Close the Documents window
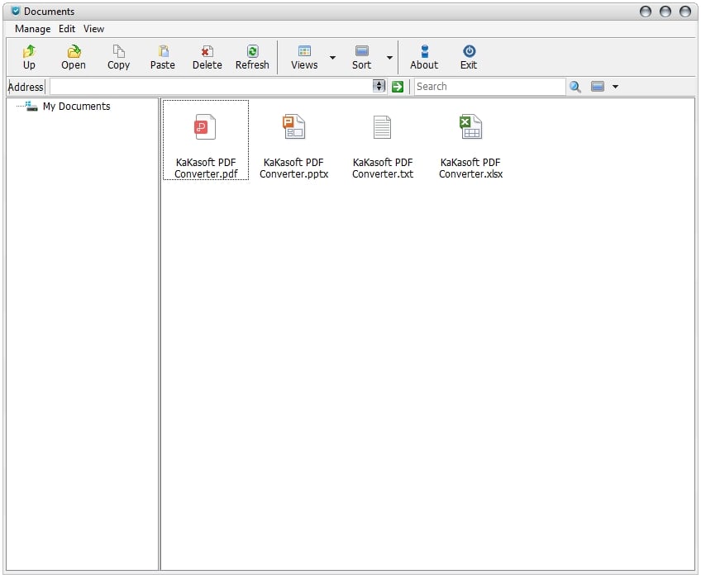This screenshot has height=579, width=701. click(685, 12)
